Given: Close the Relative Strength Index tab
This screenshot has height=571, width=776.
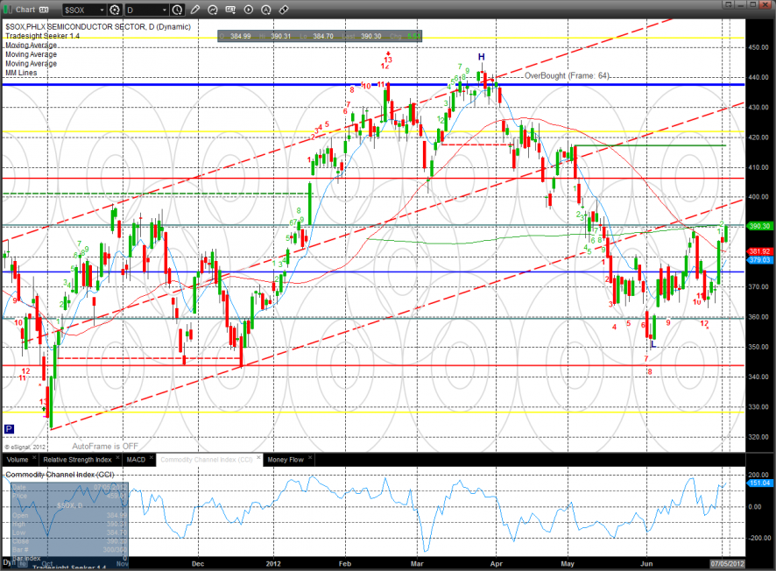Looking at the screenshot, I should pyautogui.click(x=117, y=458).
